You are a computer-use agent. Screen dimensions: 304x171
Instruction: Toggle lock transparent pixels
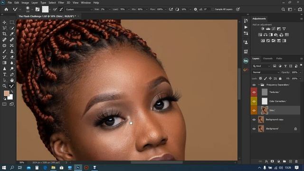tap(260, 78)
